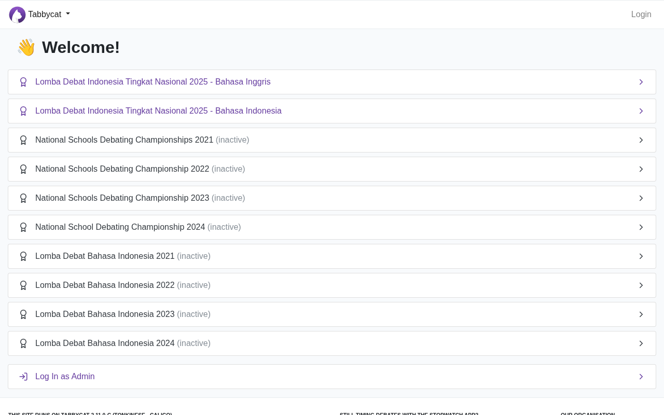
Task: Click chevron for Bahasa Inggris tournament row
Action: 641,82
